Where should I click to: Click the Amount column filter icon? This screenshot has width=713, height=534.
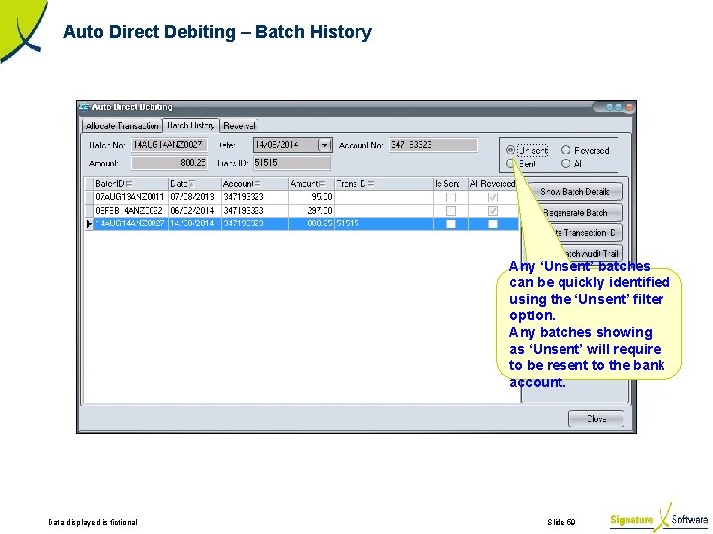pos(322,184)
